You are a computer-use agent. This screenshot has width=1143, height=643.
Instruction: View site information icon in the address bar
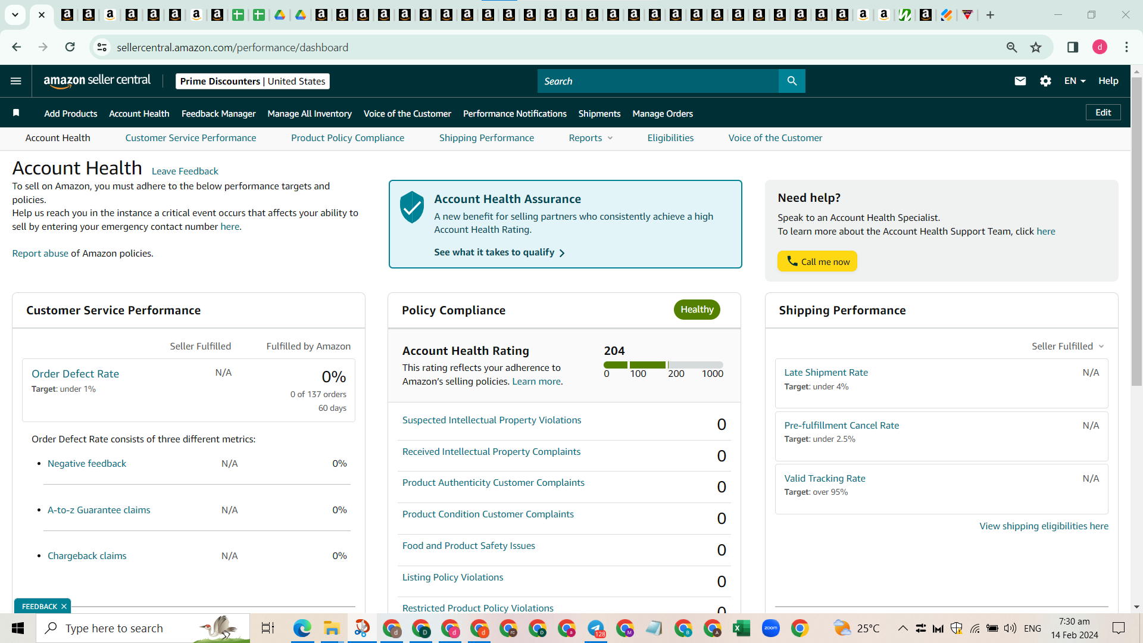pyautogui.click(x=102, y=47)
